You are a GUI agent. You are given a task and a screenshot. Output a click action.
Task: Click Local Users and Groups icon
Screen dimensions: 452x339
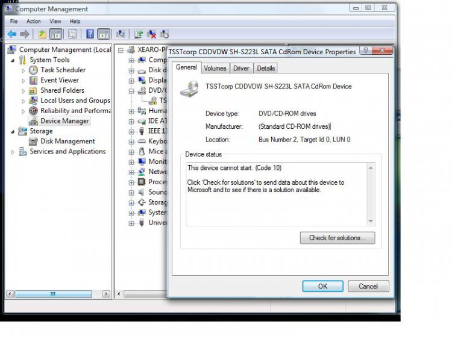coord(33,101)
